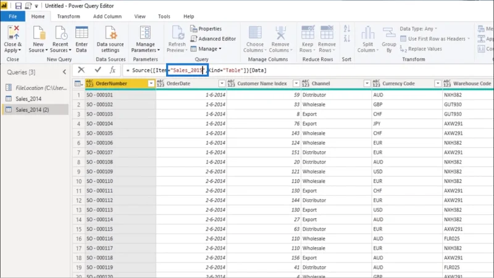Switch to the View tab
494x278 pixels.
tap(140, 17)
